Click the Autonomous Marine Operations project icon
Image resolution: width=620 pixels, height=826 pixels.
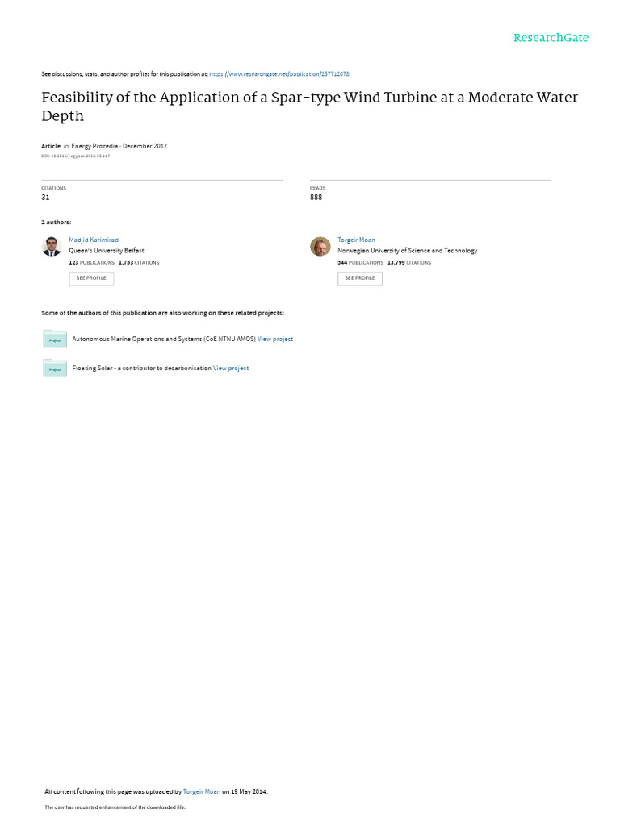click(x=55, y=339)
